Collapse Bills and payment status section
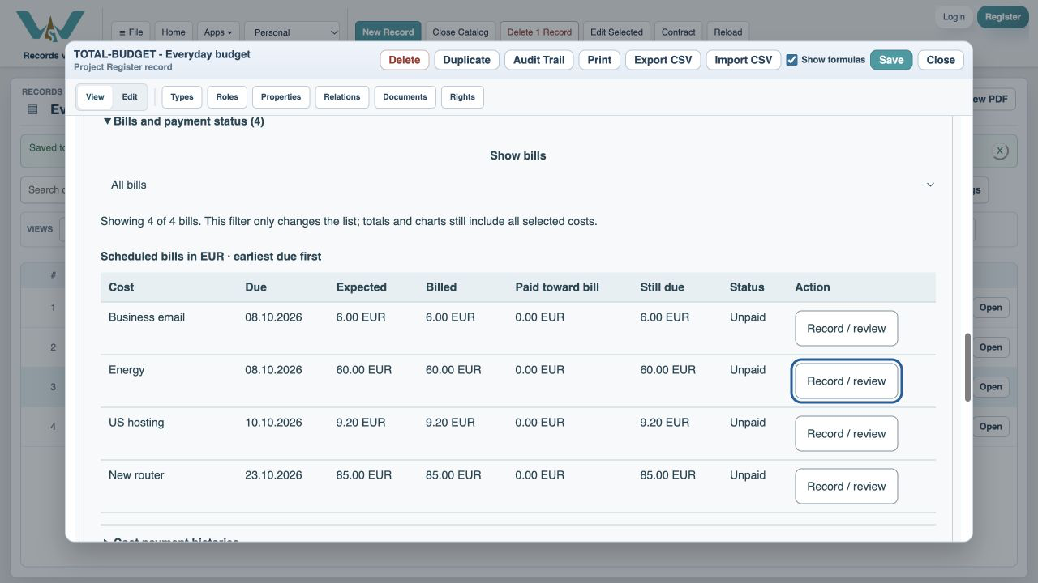 tap(183, 121)
